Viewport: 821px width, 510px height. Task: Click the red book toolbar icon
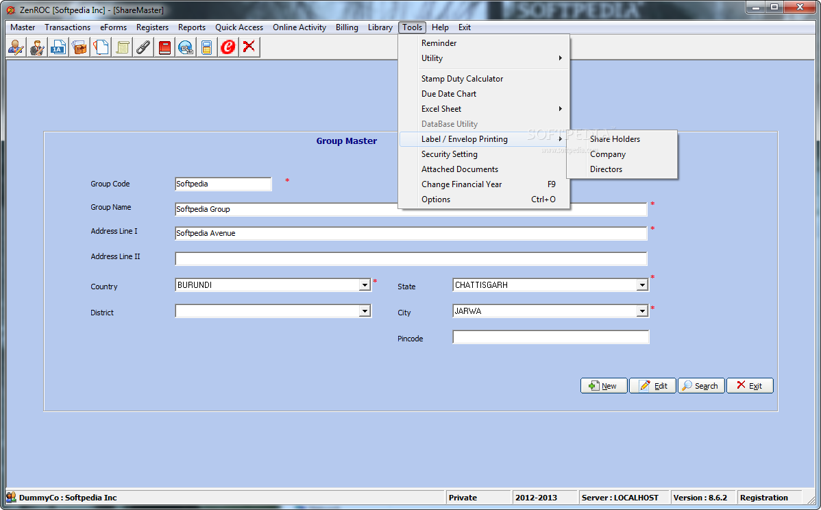tap(164, 47)
